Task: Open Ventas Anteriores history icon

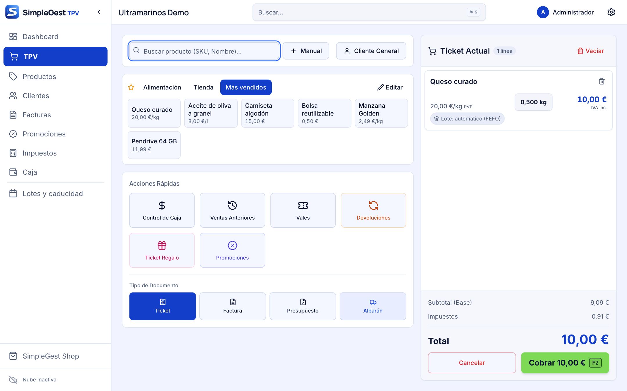Action: (232, 210)
